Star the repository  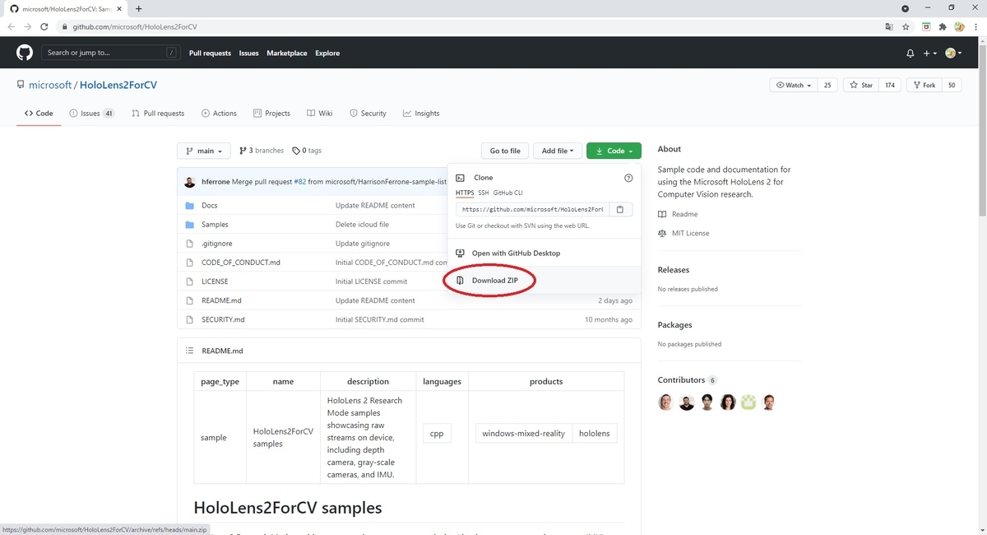(x=861, y=85)
